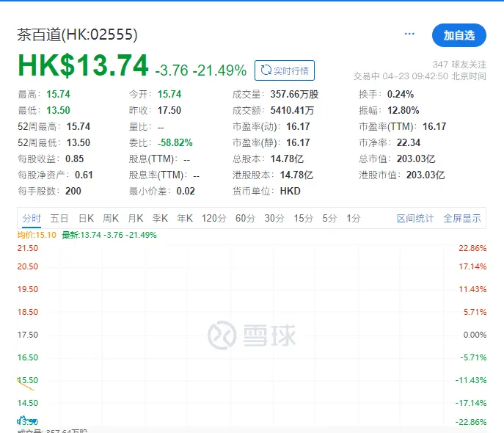Switch to the 周K chart tab
The width and height of the screenshot is (504, 433).
point(111,219)
